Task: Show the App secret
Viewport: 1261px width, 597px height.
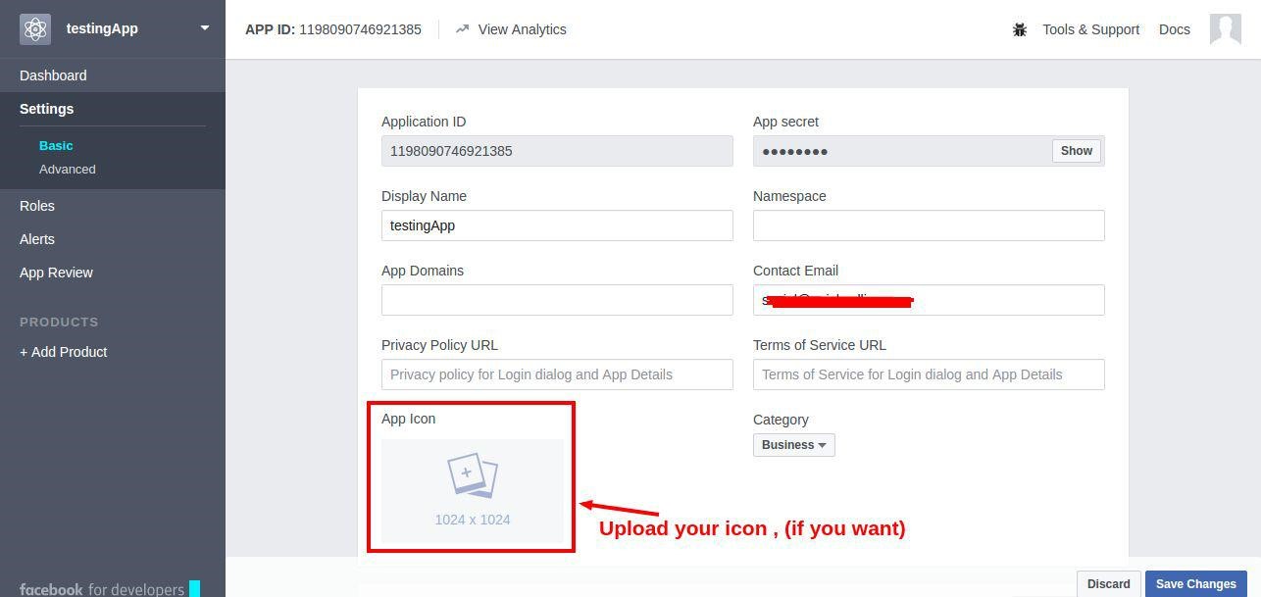Action: pyautogui.click(x=1076, y=151)
